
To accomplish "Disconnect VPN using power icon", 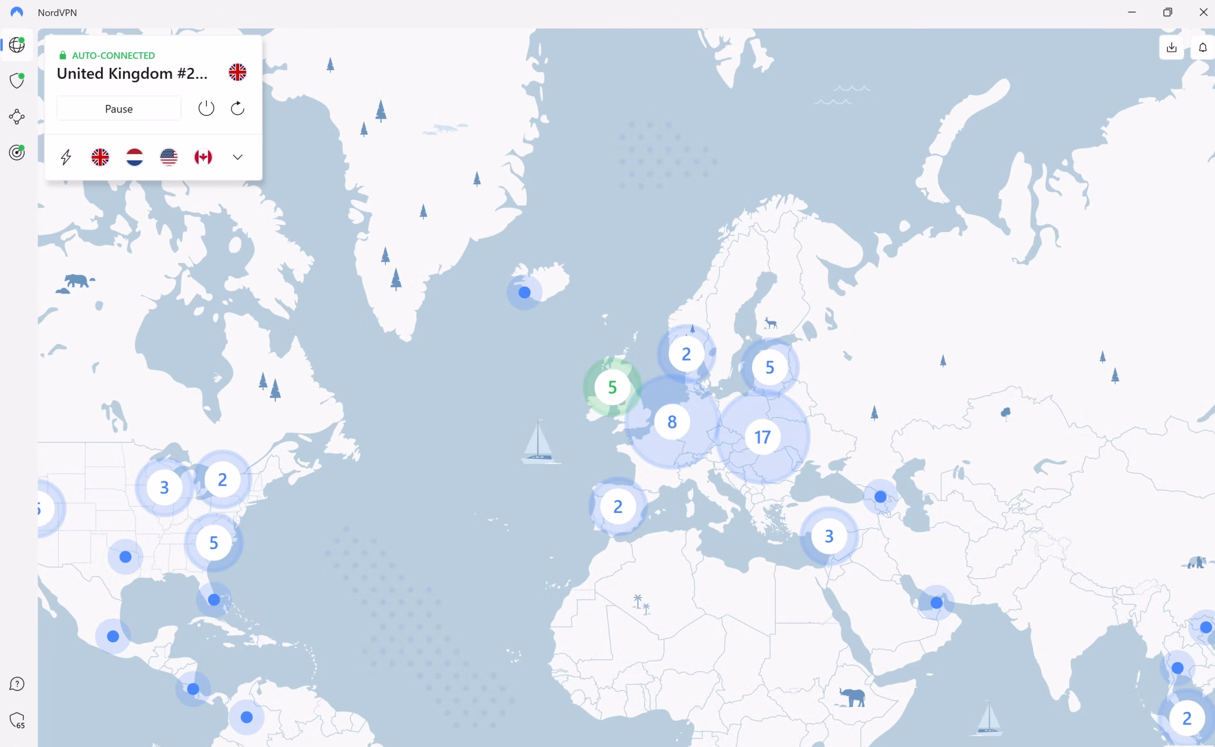I will coord(206,108).
